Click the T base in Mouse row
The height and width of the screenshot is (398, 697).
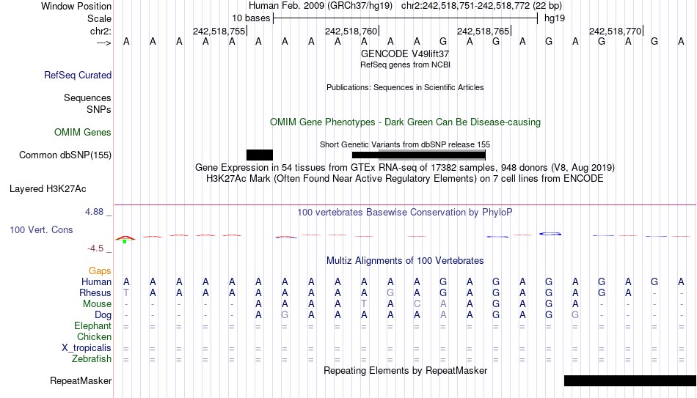364,304
